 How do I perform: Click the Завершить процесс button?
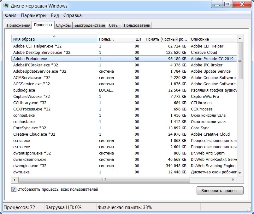(x=220, y=191)
